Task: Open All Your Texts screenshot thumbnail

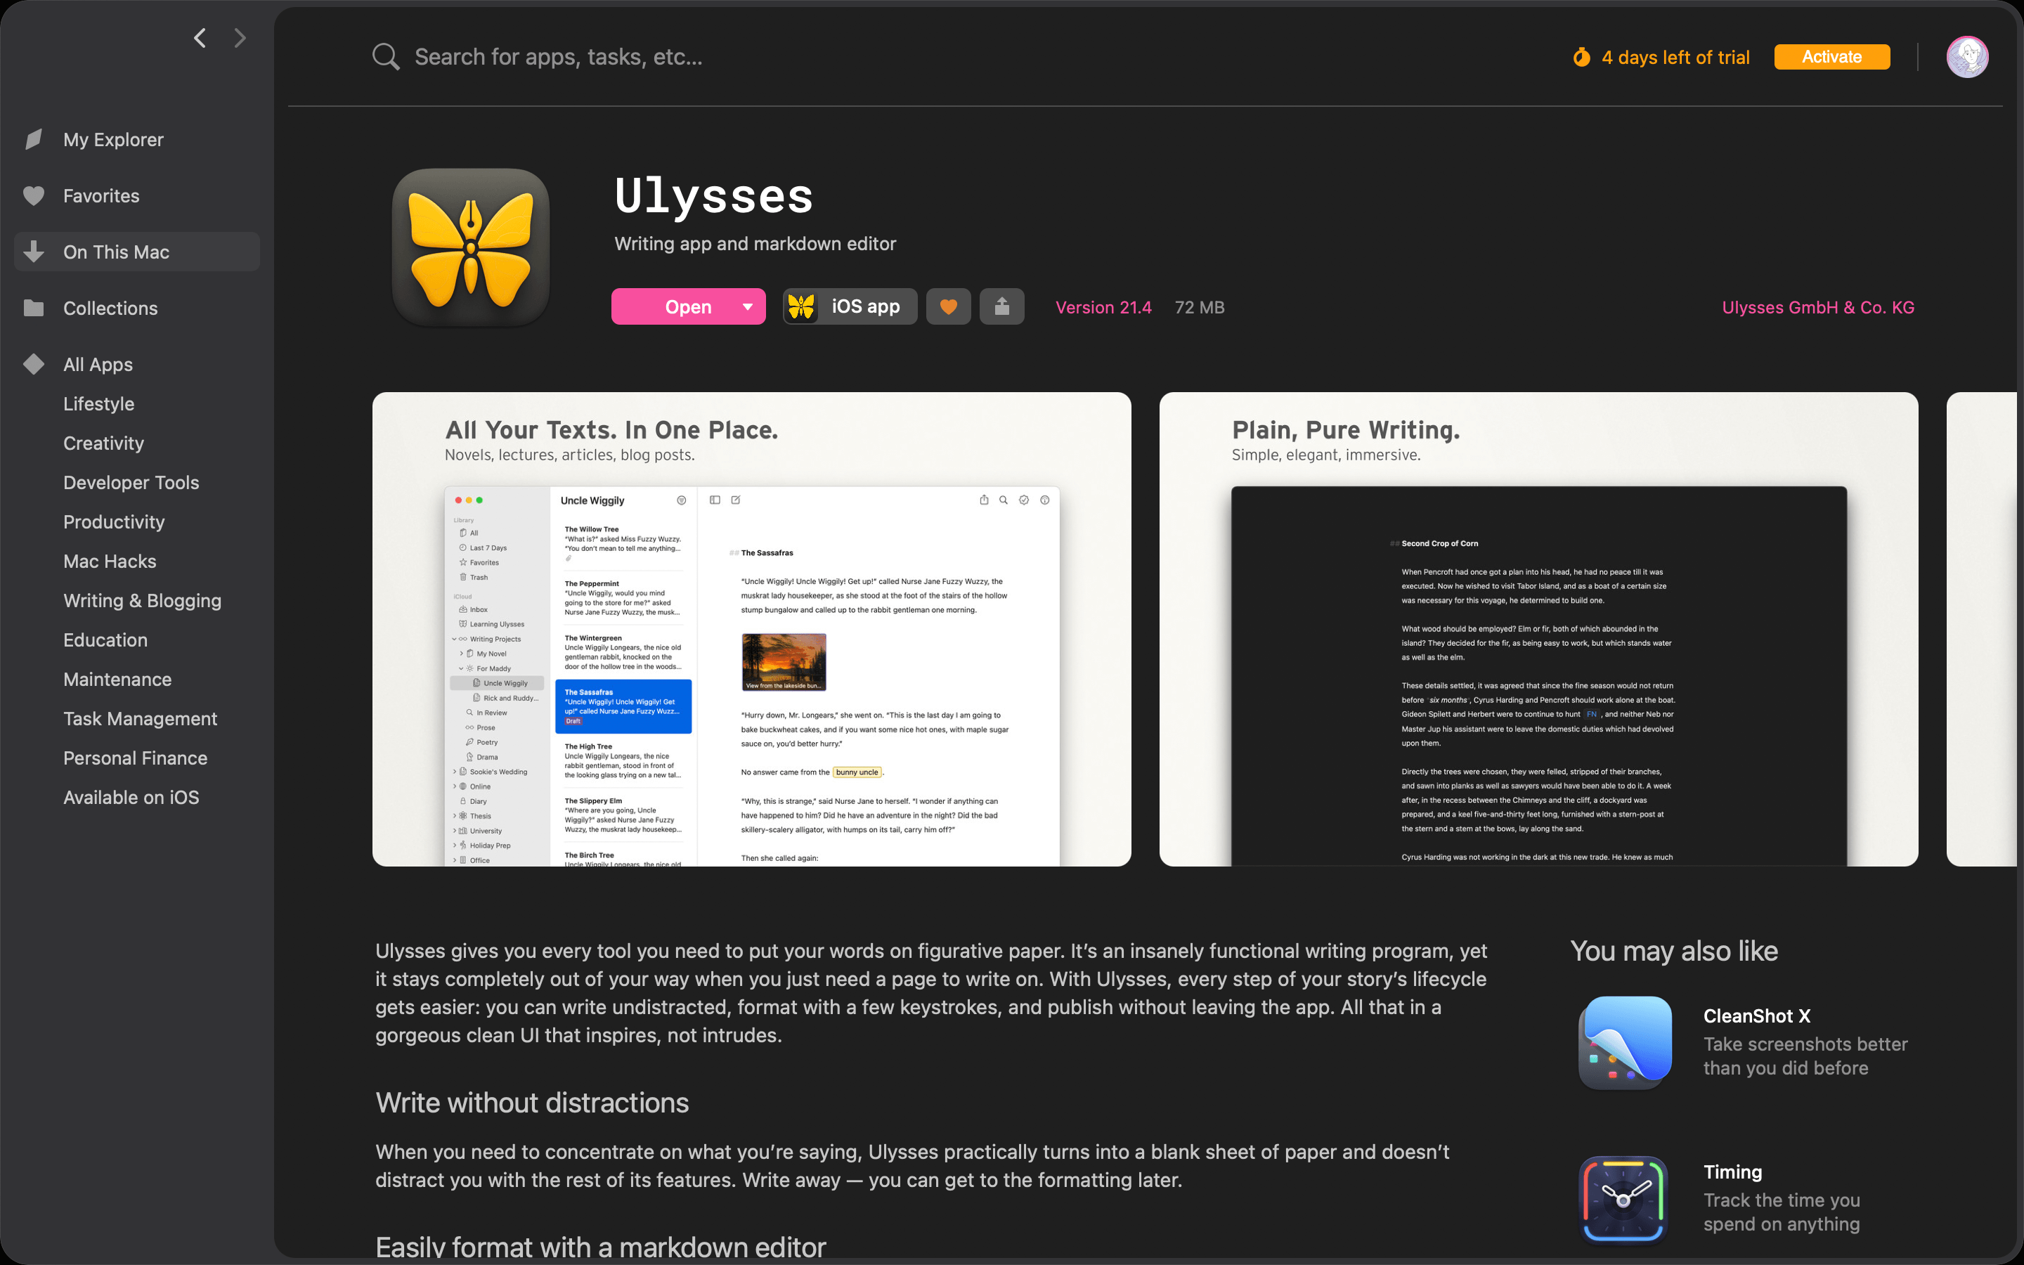Action: point(751,629)
